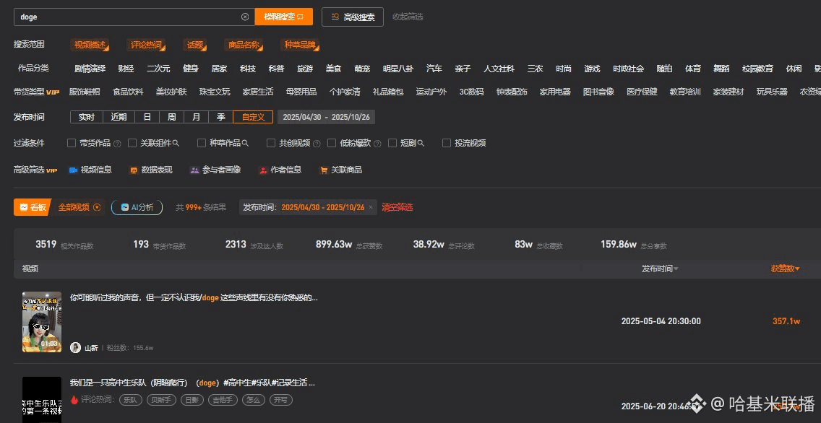Check the 共创视频 filter checkbox
The height and width of the screenshot is (423, 821).
271,143
